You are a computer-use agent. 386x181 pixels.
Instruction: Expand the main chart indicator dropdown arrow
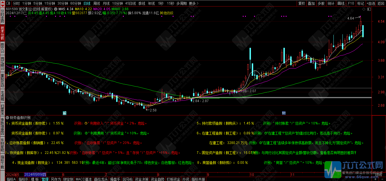click(55, 9)
